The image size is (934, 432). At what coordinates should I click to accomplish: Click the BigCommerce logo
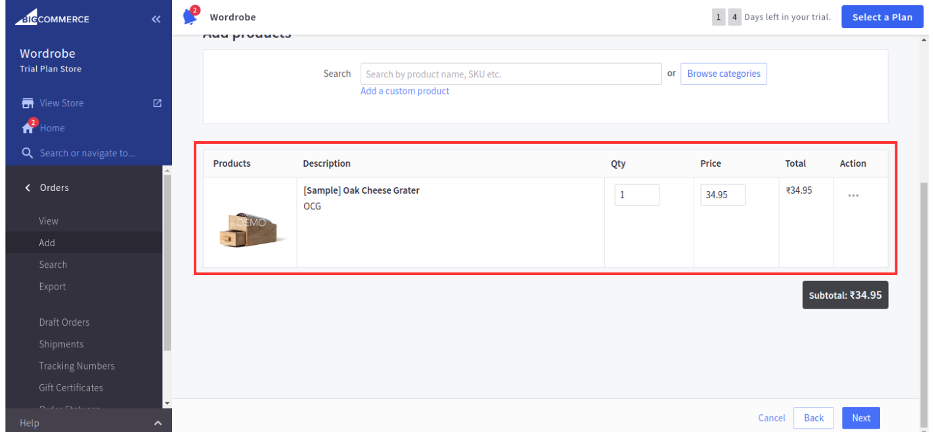52,18
